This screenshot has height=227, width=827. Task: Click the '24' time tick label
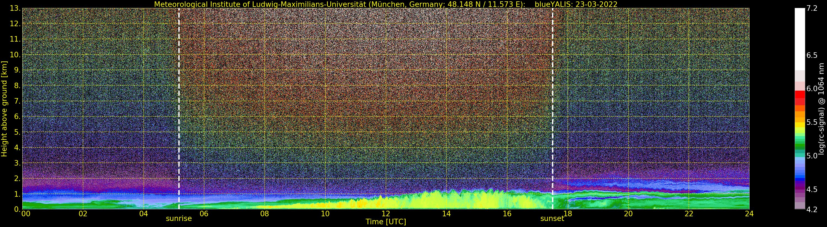pyautogui.click(x=749, y=214)
